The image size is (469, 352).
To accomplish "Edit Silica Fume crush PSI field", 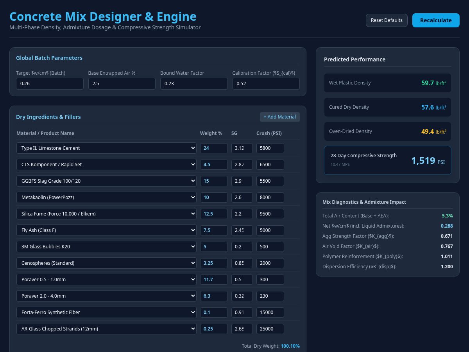I will [x=270, y=214].
